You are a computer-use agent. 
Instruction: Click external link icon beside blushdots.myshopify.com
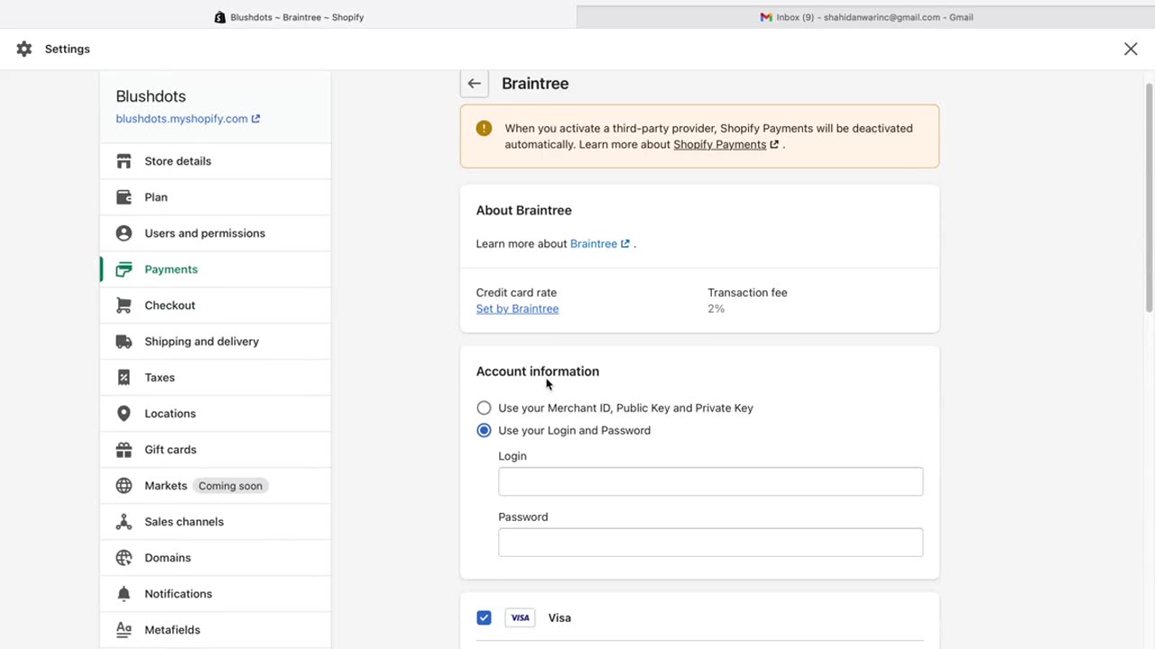(x=255, y=118)
